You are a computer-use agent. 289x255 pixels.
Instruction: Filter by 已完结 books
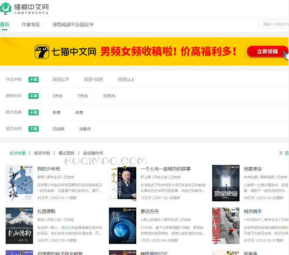coord(59,129)
